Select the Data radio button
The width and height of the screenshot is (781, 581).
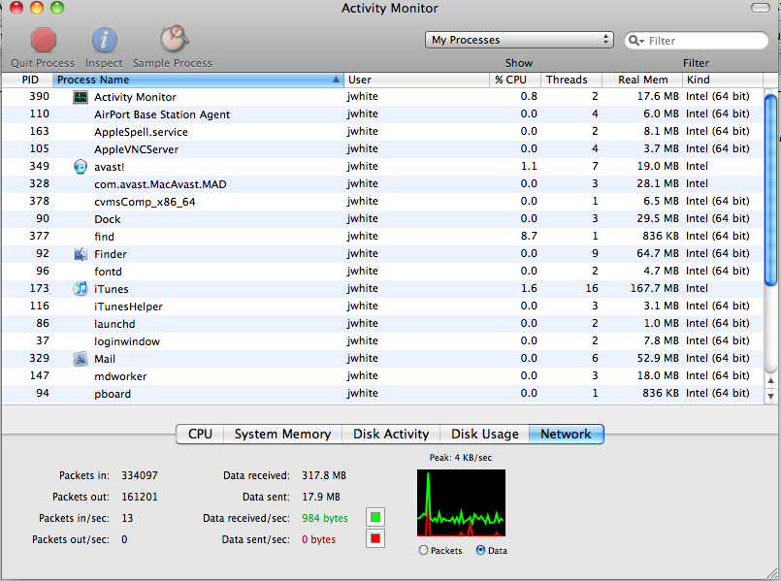[x=480, y=550]
